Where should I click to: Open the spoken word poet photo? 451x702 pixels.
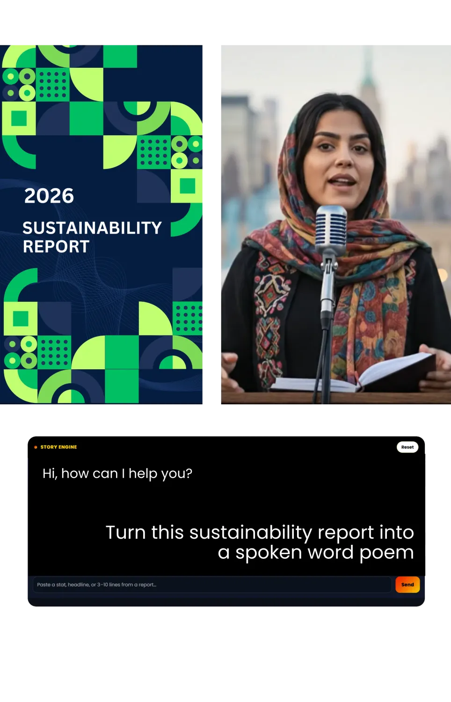336,225
